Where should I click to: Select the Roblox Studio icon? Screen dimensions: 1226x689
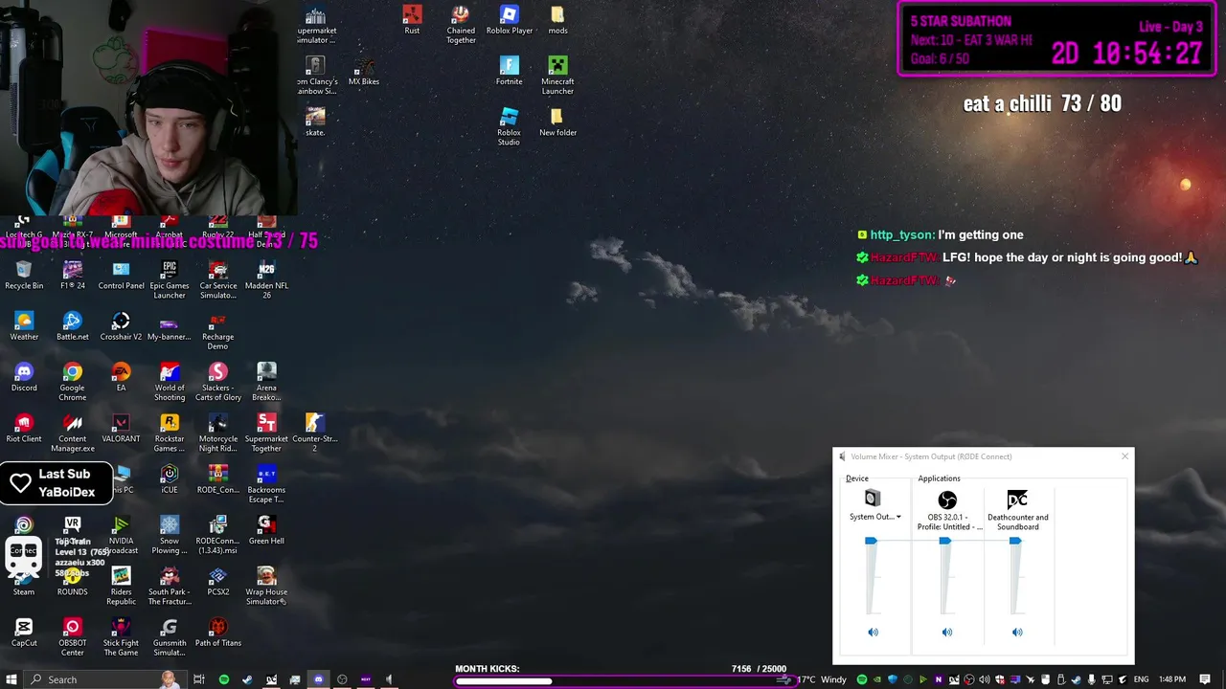(x=510, y=125)
